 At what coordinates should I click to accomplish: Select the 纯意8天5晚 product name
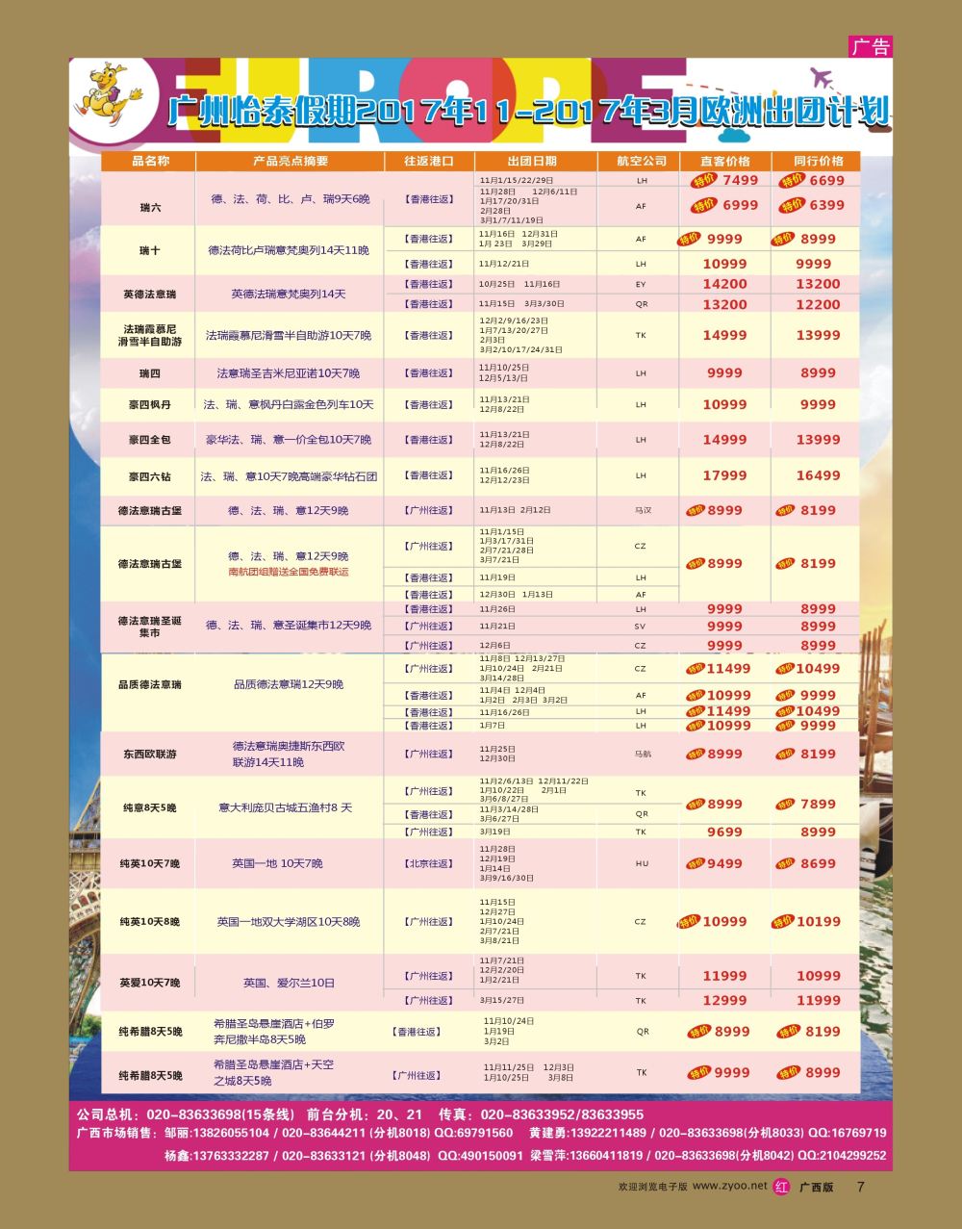pos(150,807)
